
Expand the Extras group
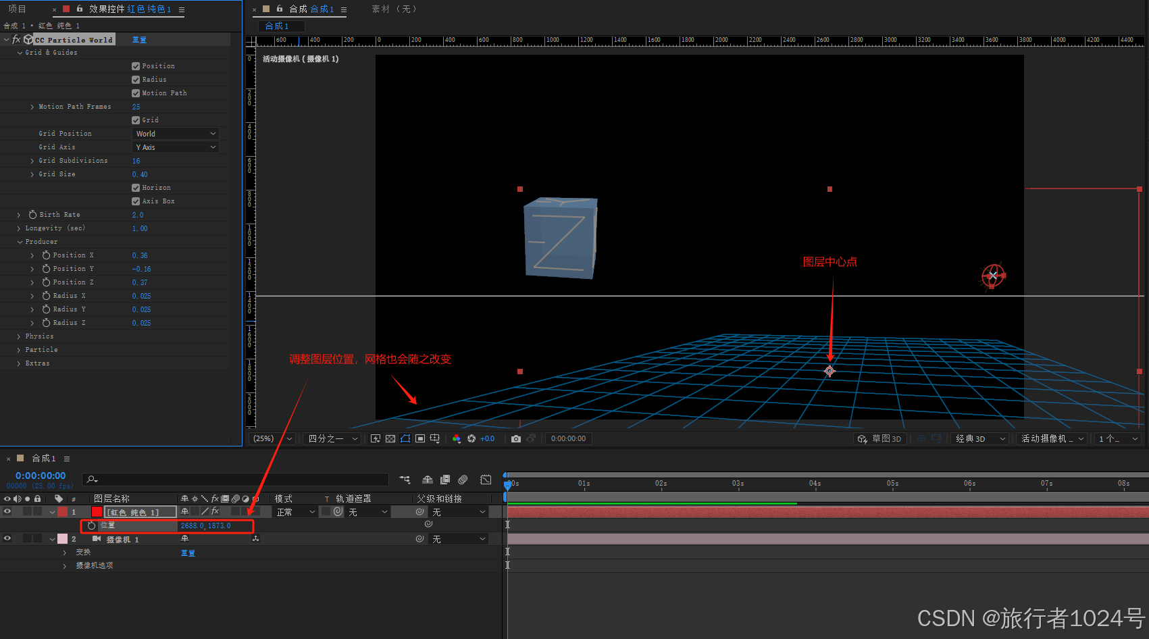click(x=19, y=363)
